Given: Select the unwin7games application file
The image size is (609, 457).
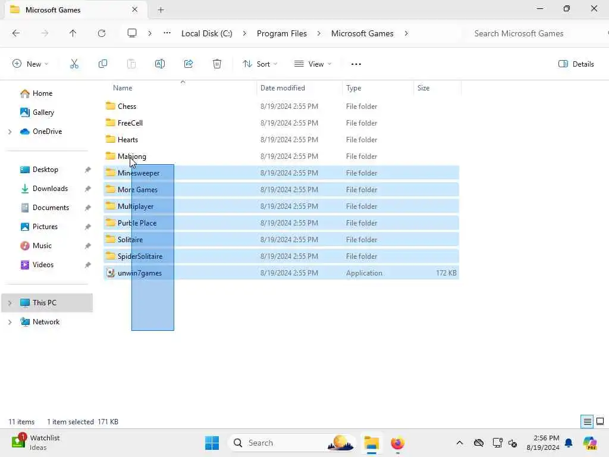Looking at the screenshot, I should pyautogui.click(x=281, y=273).
